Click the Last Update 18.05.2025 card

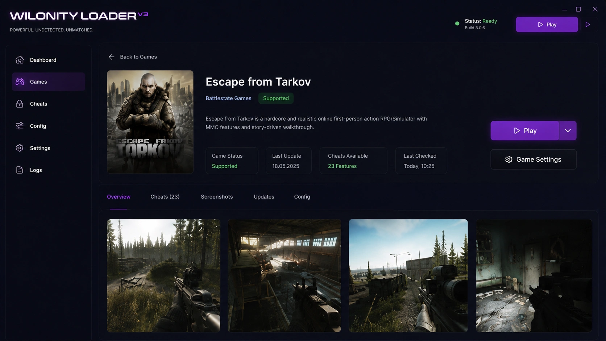tap(289, 161)
